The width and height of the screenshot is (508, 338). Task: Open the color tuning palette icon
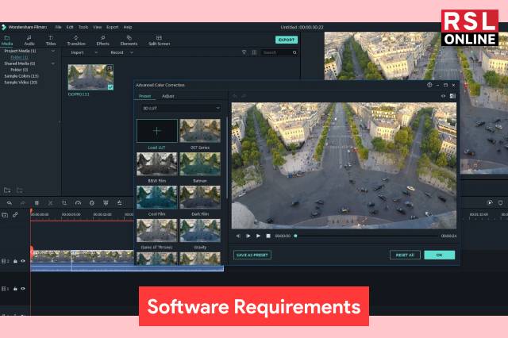pos(92,203)
